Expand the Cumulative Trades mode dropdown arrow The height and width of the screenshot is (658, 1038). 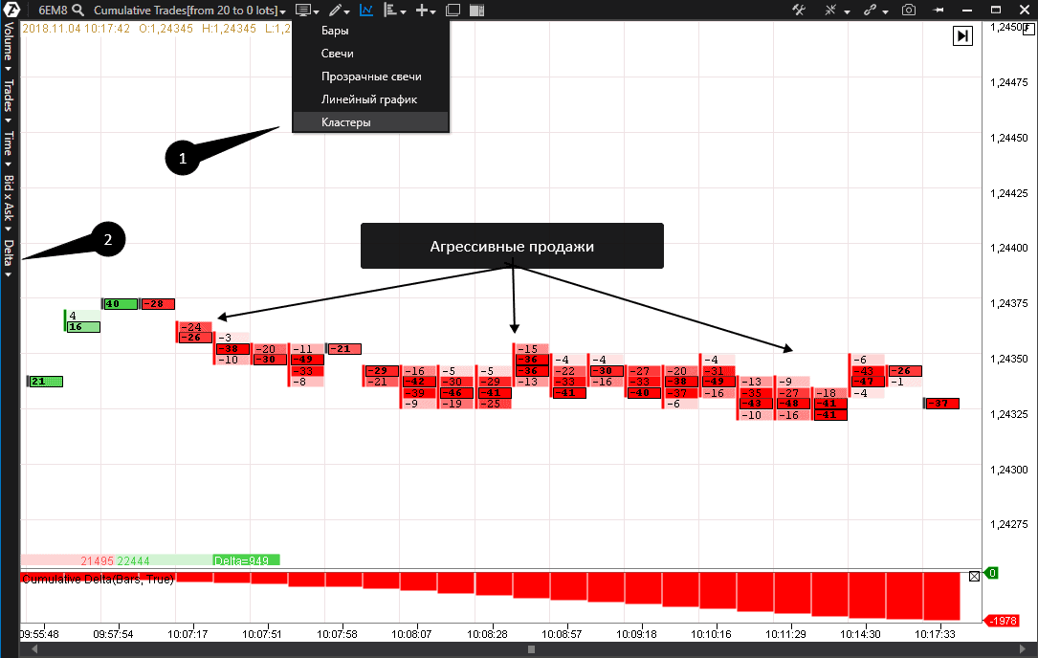[282, 11]
